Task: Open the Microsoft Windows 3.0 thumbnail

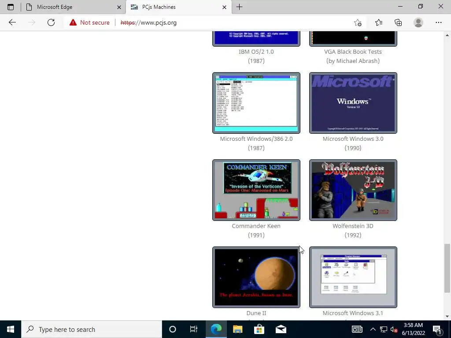Action: [353, 103]
